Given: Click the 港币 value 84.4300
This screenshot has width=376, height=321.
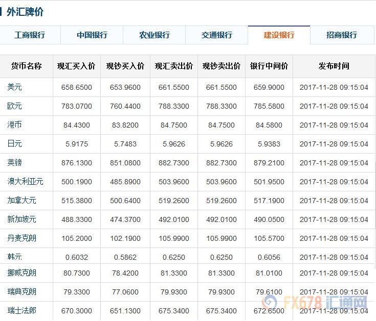Looking at the screenshot, I should pos(77,125).
